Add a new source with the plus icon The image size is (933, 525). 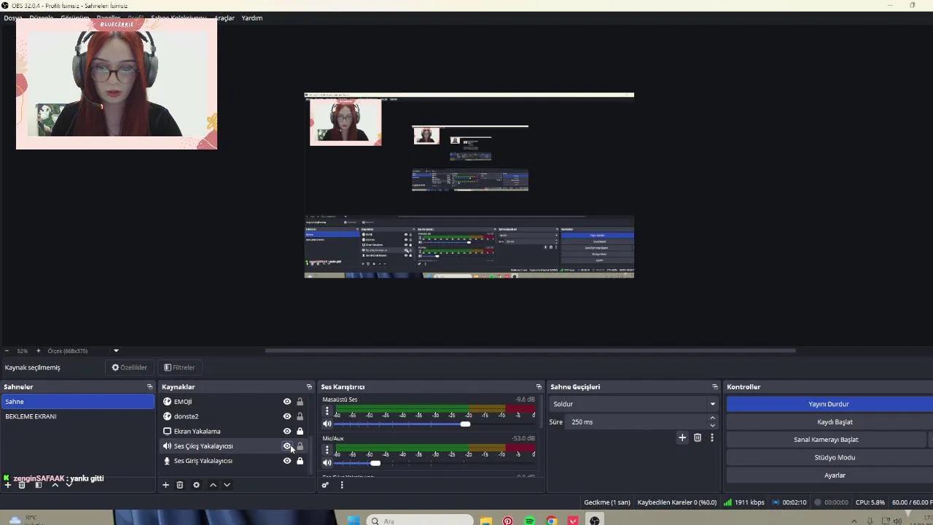click(x=165, y=485)
